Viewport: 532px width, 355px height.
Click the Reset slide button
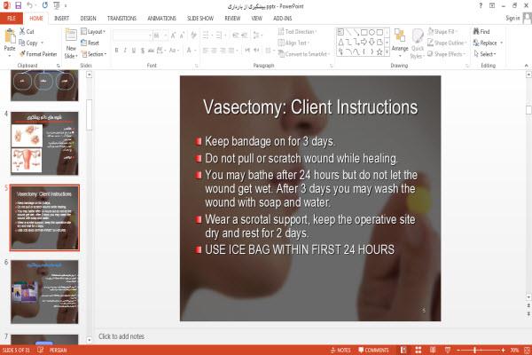90,43
